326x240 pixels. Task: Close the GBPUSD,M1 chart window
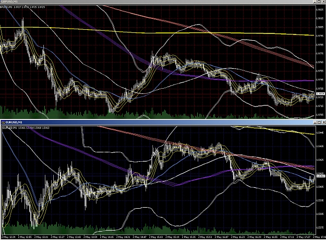pyautogui.click(x=323, y=2)
